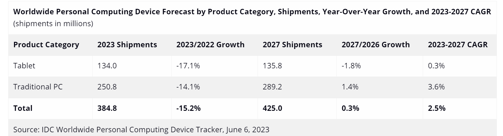Click the Product Category column header
The image size is (503, 136).
pyautogui.click(x=46, y=45)
